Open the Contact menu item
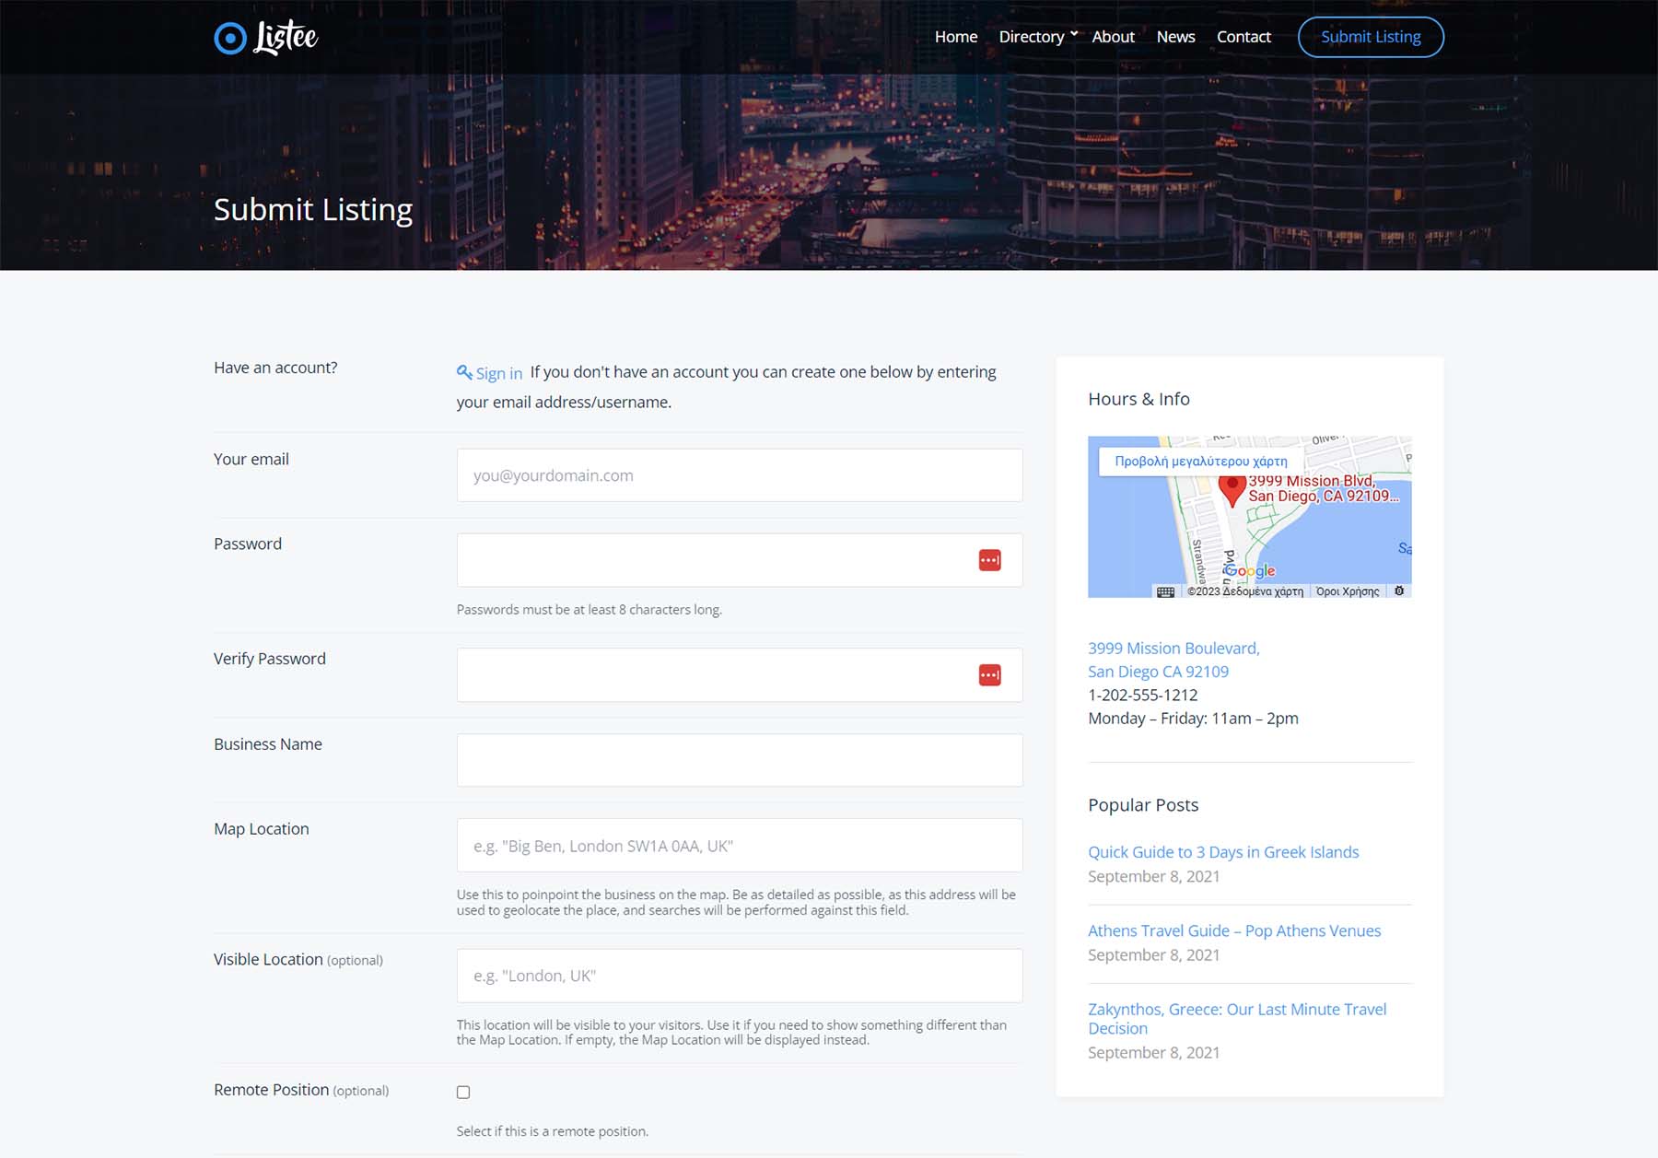The image size is (1658, 1158). [1243, 37]
